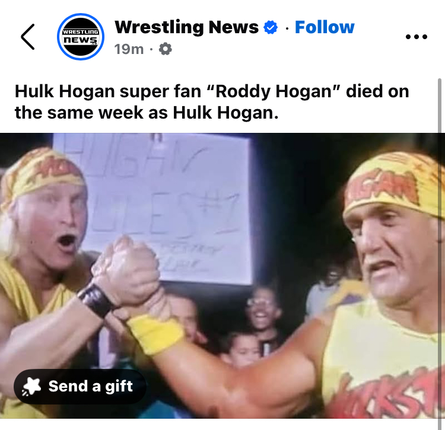445x430 pixels.
Task: Tap the star icon on Send a gift
Action: [32, 386]
